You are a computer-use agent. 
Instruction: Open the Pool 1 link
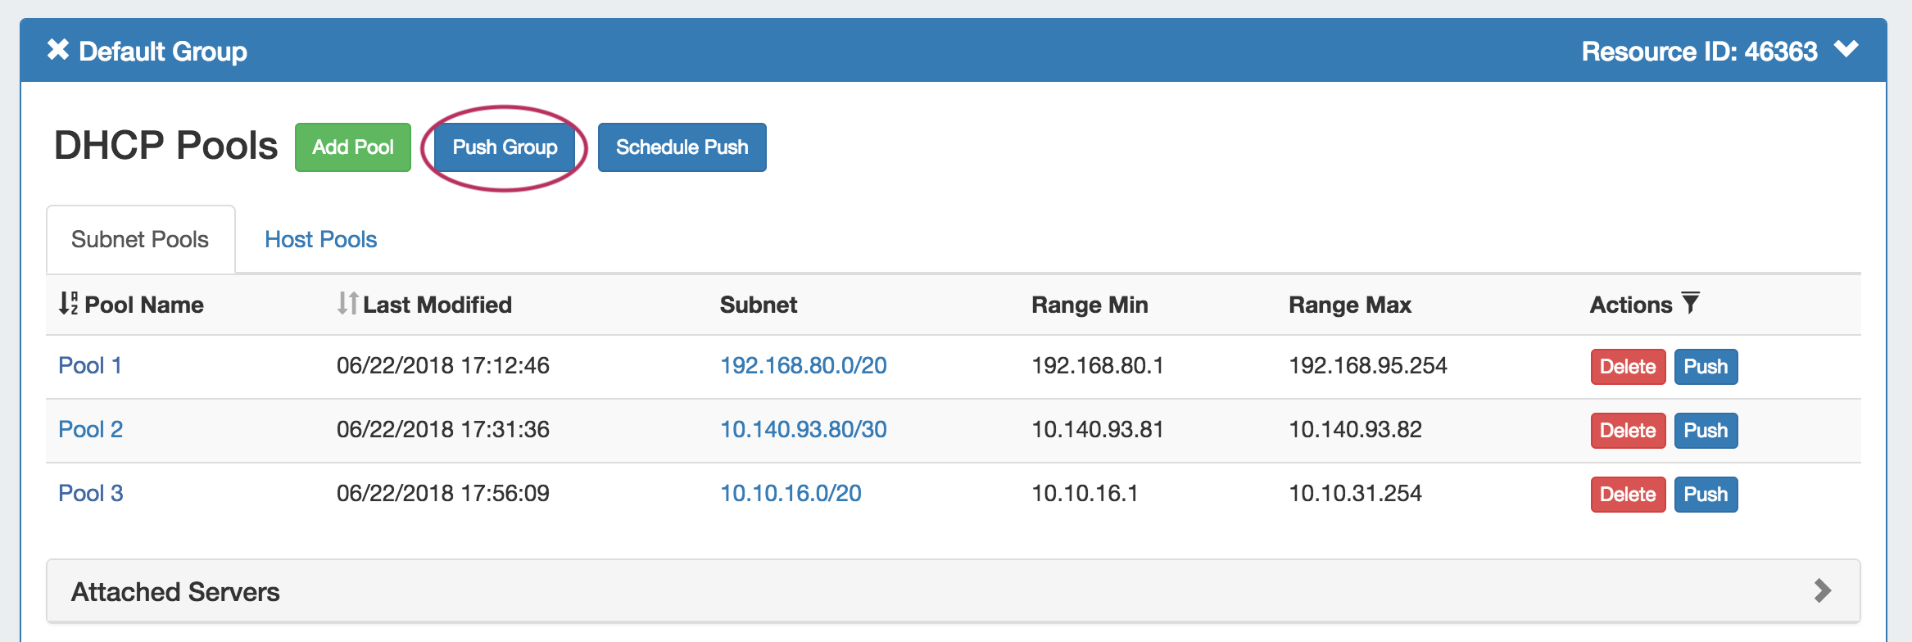[x=90, y=365]
